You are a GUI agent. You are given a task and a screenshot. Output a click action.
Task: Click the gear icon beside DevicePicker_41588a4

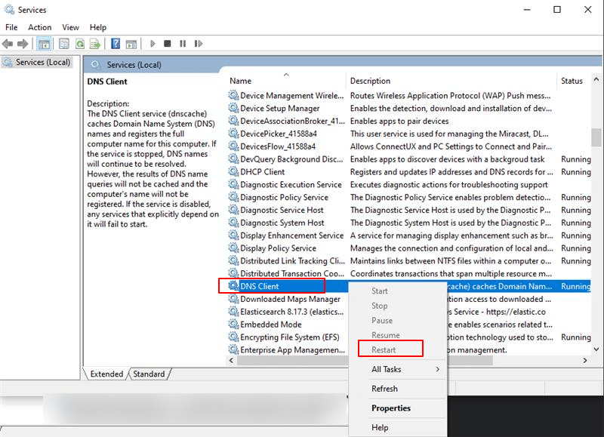(233, 134)
